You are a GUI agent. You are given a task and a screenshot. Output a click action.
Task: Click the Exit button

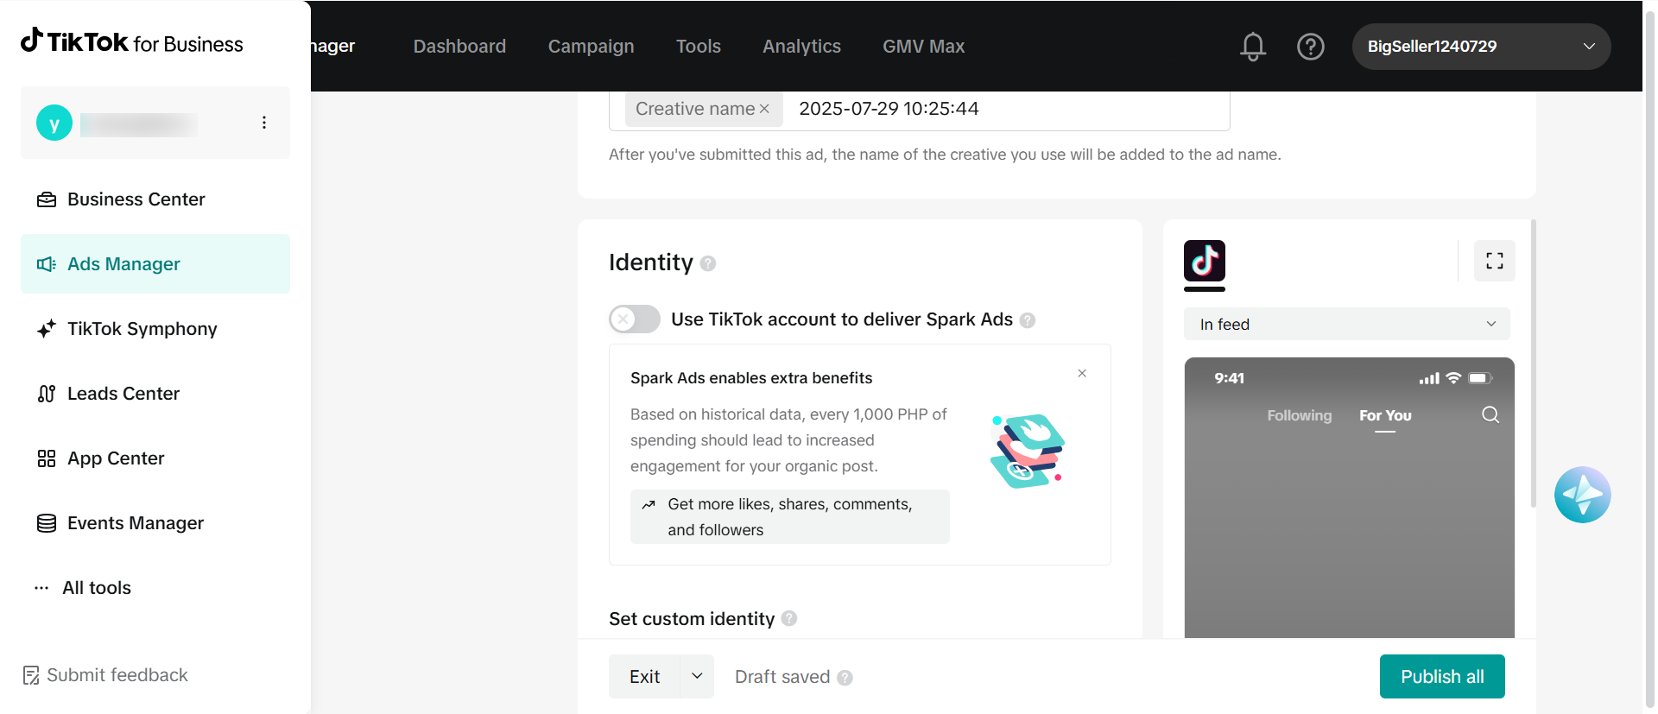pyautogui.click(x=644, y=676)
